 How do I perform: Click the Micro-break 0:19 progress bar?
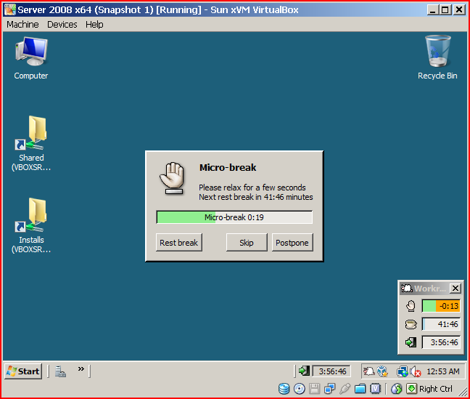coord(234,217)
